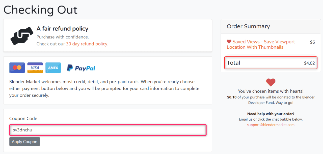
Task: Click the AMEX card icon
Action: [53, 68]
